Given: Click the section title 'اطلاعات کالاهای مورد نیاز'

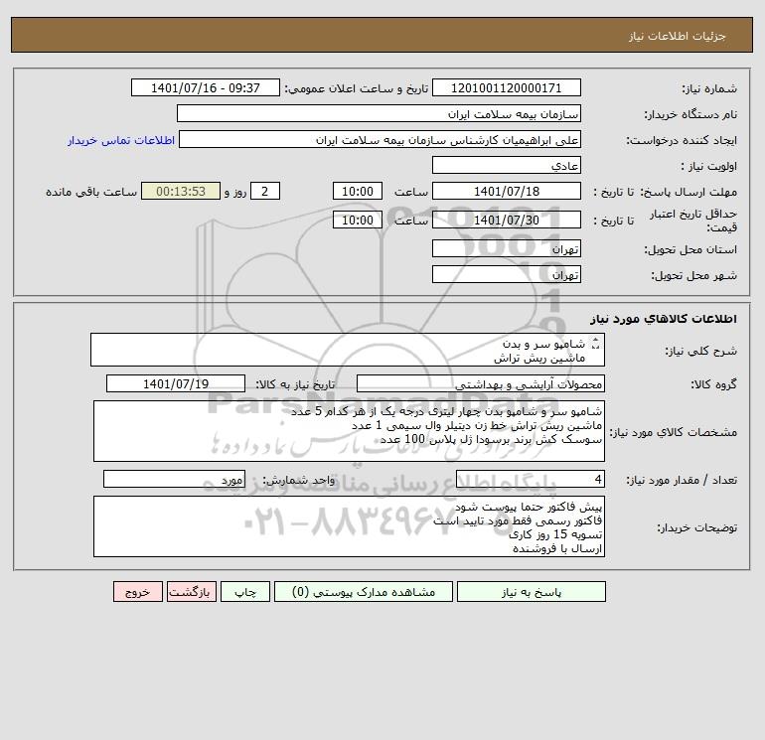Looking at the screenshot, I should click(x=664, y=319).
